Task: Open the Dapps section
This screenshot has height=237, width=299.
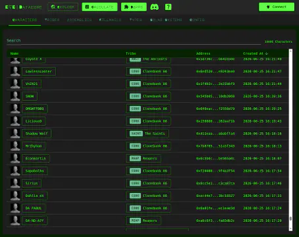Action: tap(134, 7)
